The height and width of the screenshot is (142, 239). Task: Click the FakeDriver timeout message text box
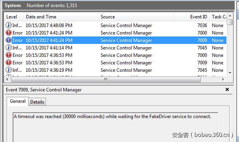[116, 127]
